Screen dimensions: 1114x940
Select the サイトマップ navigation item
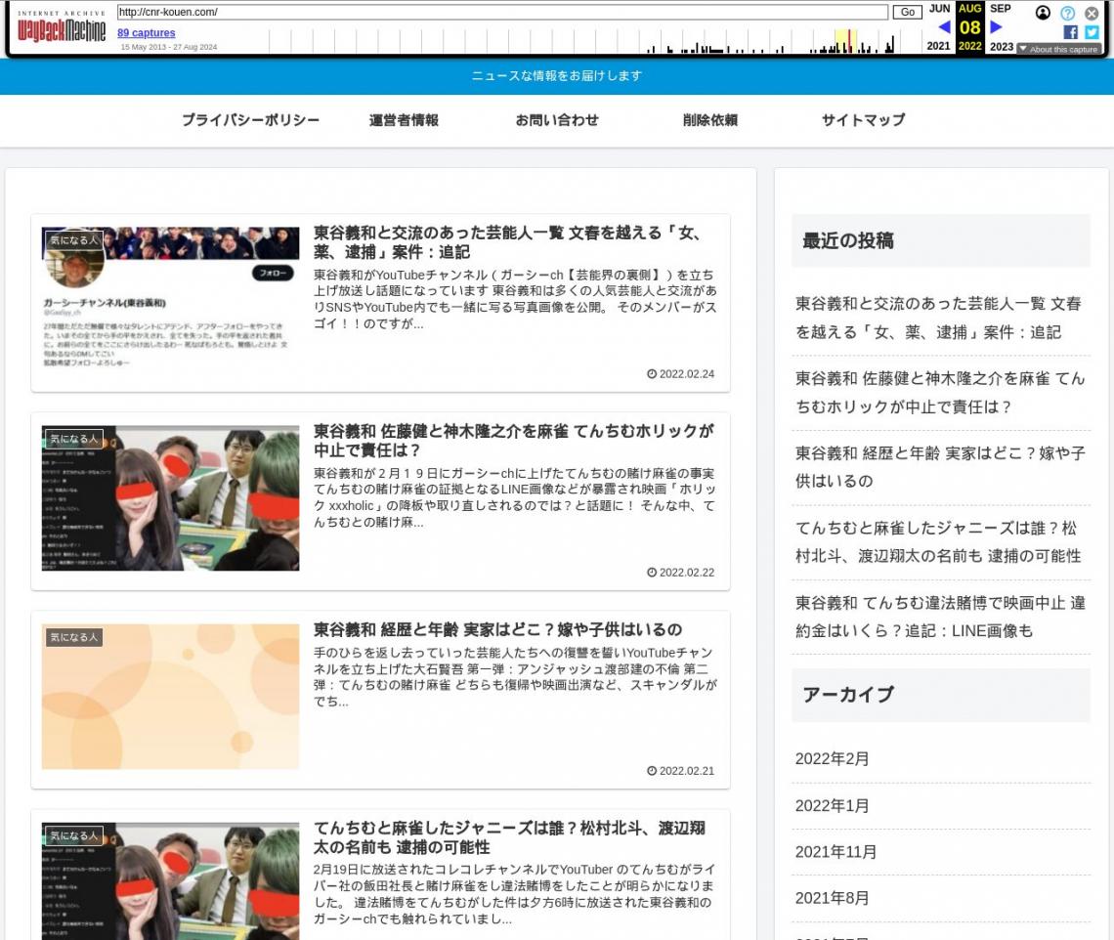point(863,120)
